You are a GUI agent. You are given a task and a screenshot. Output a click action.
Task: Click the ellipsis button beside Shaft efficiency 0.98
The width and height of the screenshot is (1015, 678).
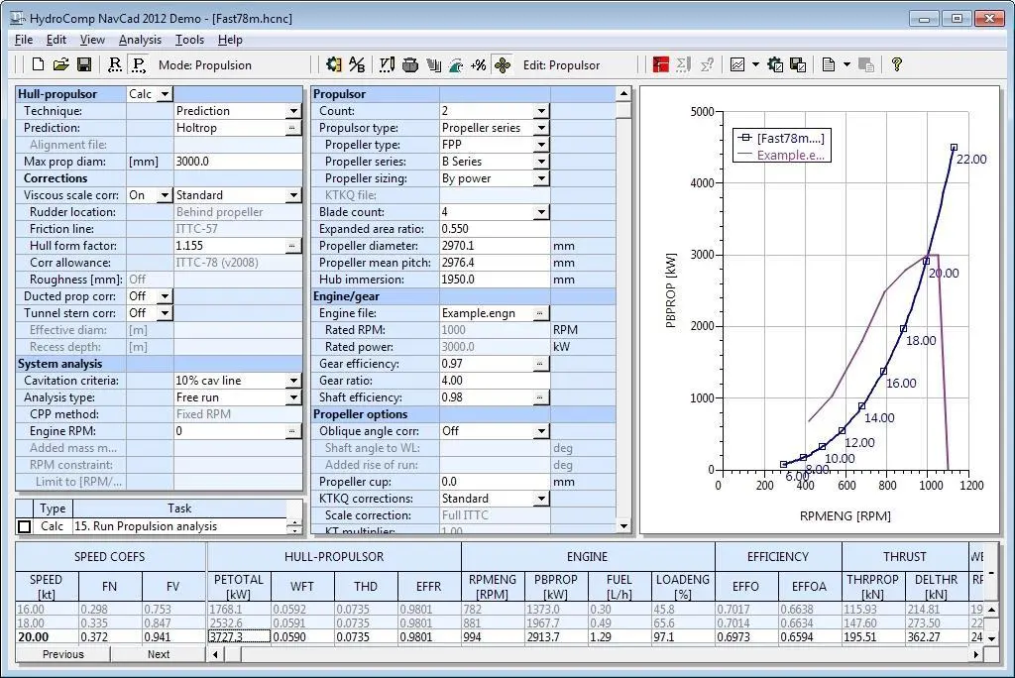[x=540, y=396]
